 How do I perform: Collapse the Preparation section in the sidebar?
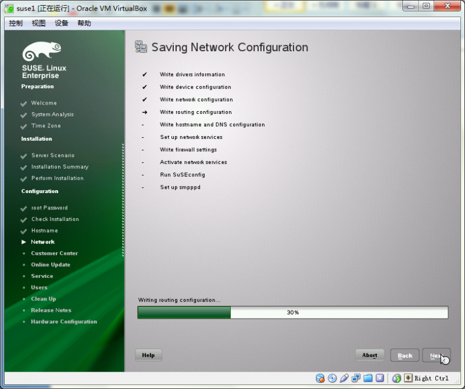pyautogui.click(x=37, y=86)
